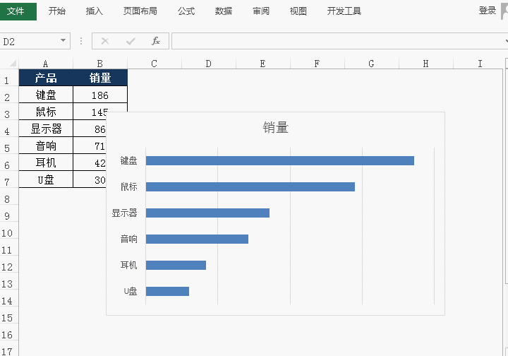Click the cell containing 键盘 in column A
This screenshot has height=356, width=508.
tap(46, 95)
